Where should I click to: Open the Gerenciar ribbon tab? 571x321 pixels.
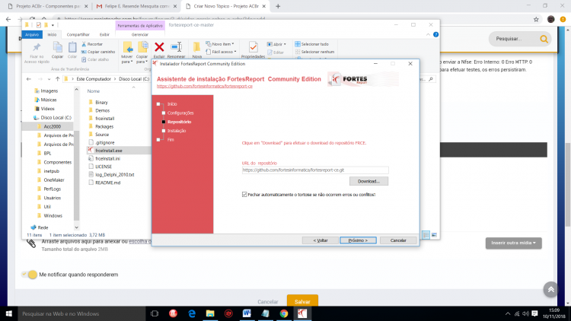point(140,34)
